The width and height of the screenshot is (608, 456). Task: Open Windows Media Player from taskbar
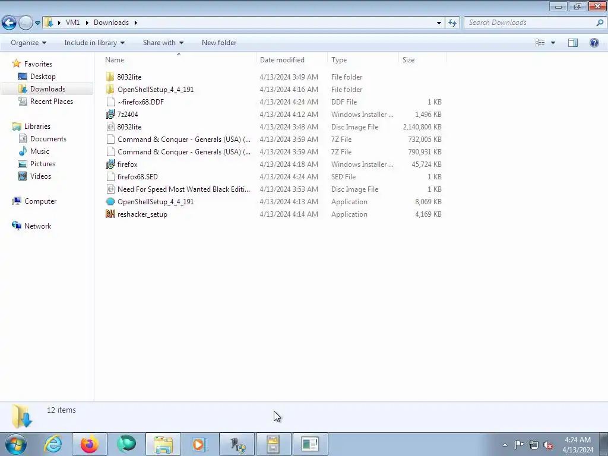[199, 444]
